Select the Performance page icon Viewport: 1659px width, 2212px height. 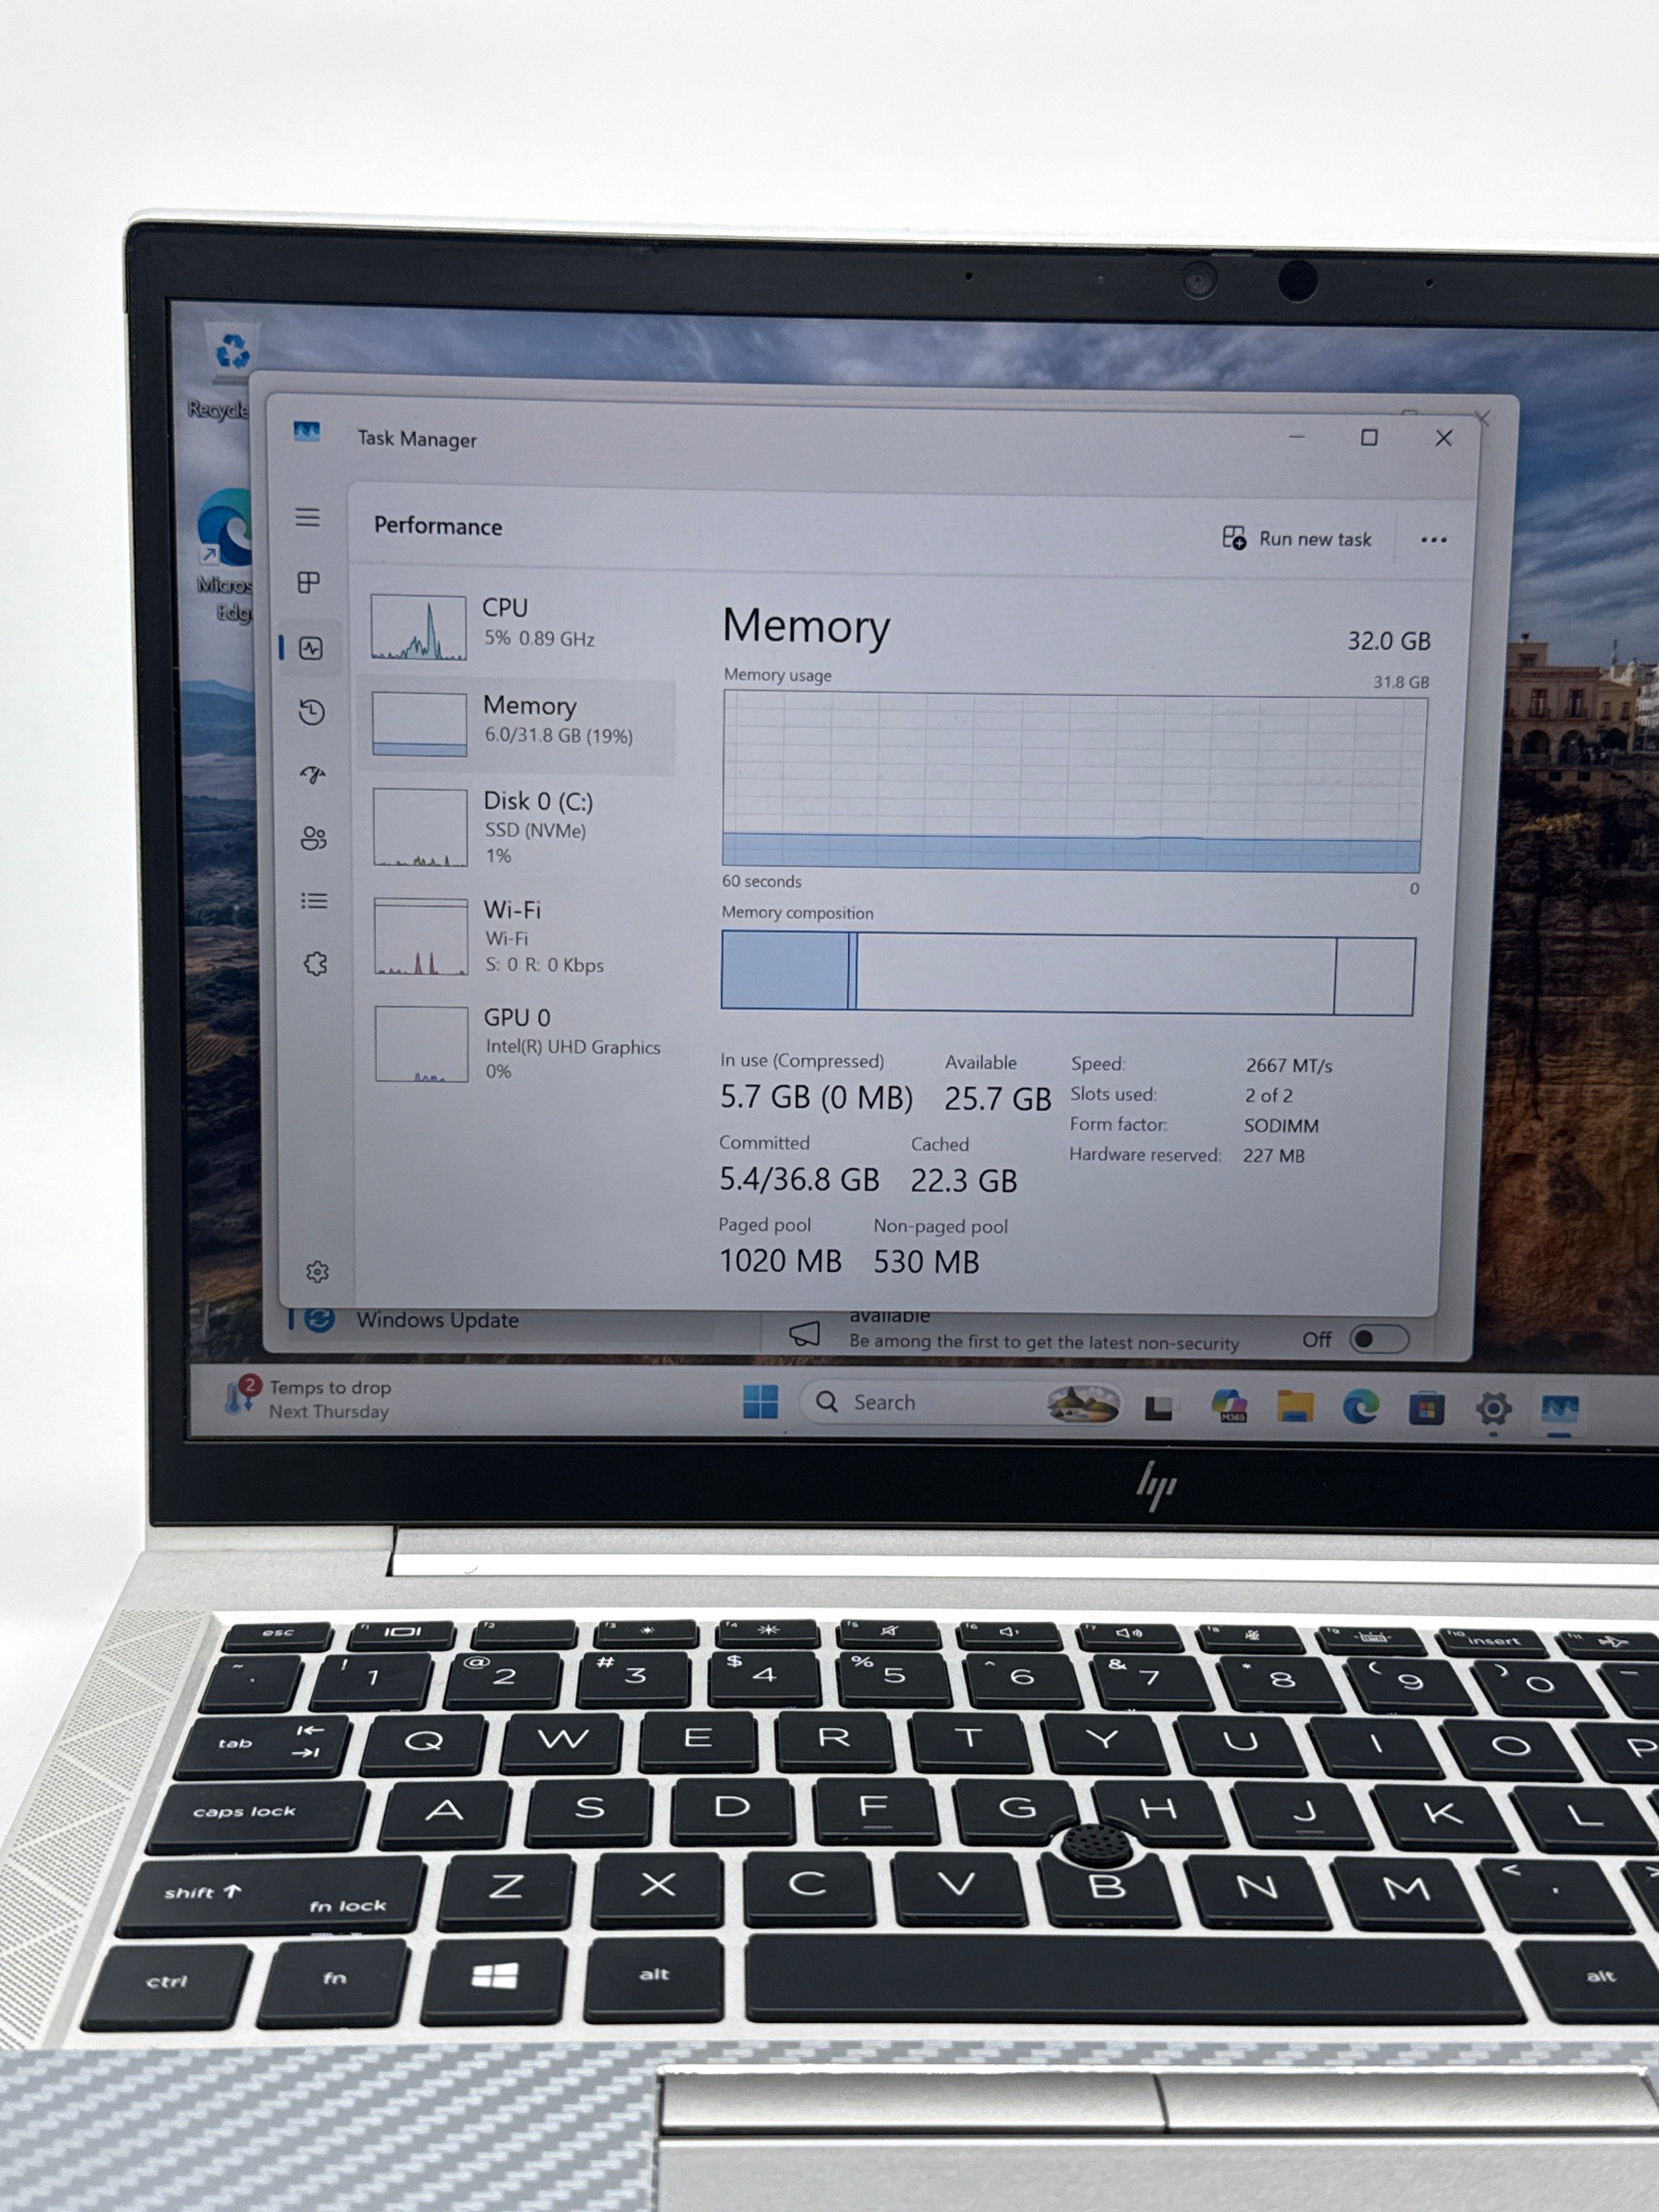click(311, 649)
